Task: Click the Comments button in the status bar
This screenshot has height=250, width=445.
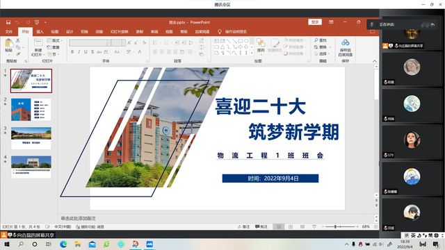Action: tap(261, 227)
